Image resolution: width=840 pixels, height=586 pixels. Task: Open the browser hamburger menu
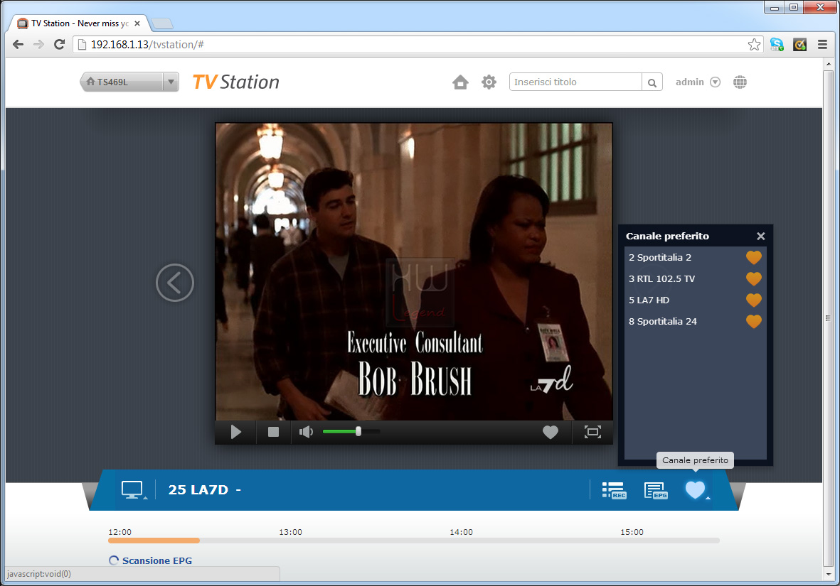pyautogui.click(x=823, y=45)
